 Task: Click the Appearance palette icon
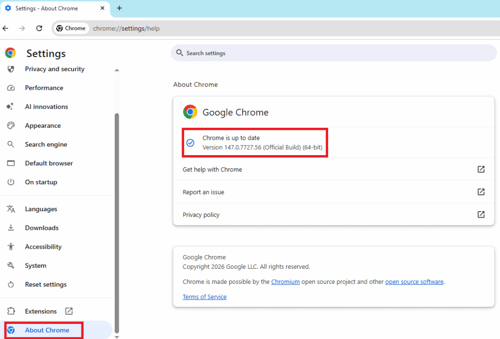pyautogui.click(x=11, y=125)
